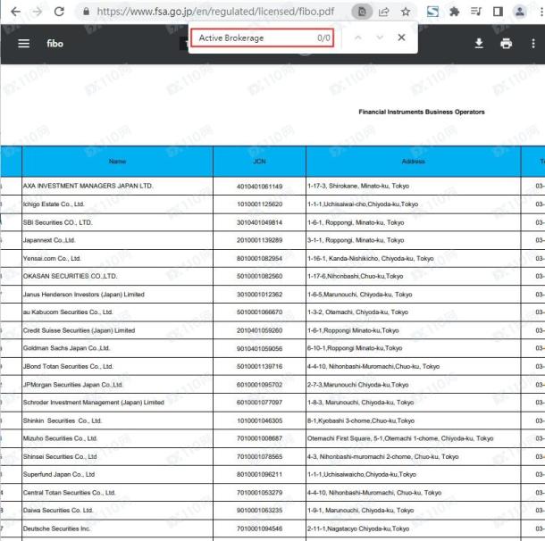View site security lock info
This screenshot has height=541, width=545.
coord(86,12)
